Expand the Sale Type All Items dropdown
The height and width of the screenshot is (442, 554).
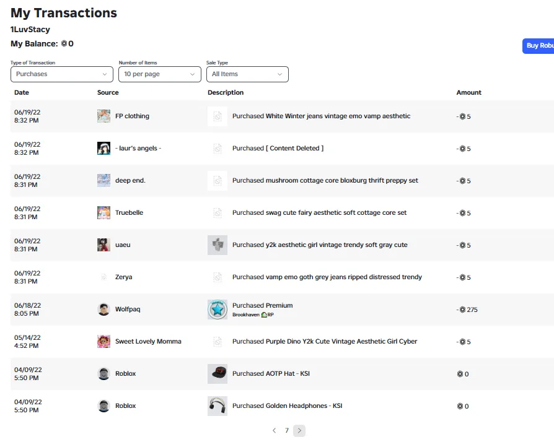click(247, 74)
